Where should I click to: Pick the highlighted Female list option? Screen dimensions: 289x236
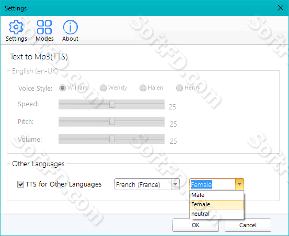coord(216,204)
